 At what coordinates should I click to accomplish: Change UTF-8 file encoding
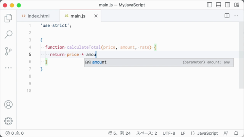click(169, 133)
